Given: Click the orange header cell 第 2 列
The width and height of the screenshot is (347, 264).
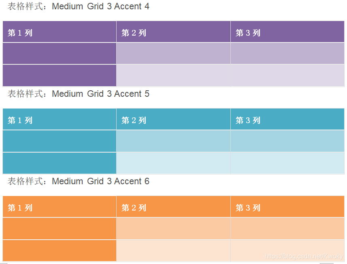Looking at the screenshot, I should (173, 207).
